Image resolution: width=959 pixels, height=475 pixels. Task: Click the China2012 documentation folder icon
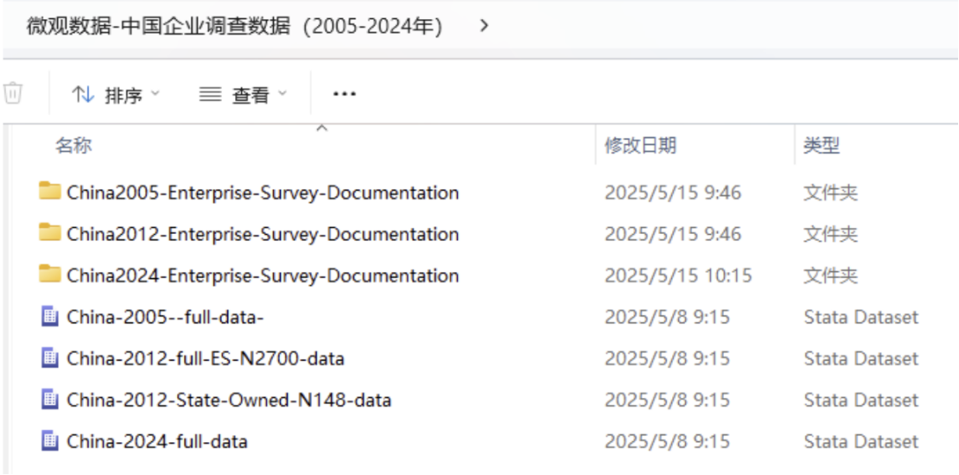pyautogui.click(x=50, y=233)
